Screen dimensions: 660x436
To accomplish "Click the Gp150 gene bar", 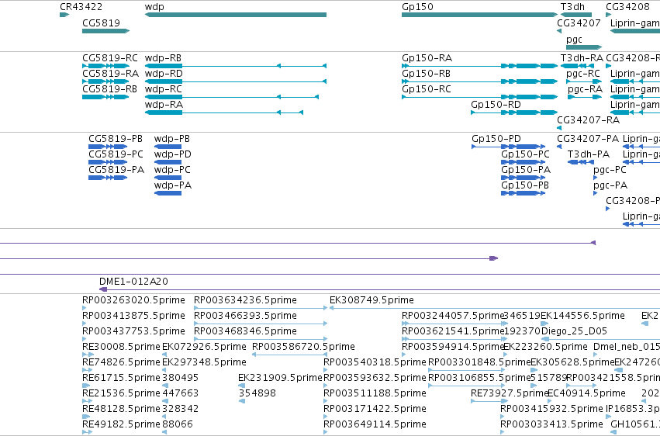I will tap(480, 15).
